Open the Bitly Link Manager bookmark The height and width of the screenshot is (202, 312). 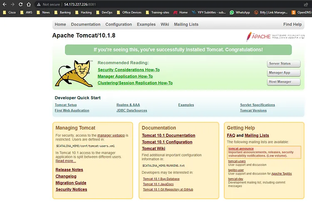click(x=271, y=12)
